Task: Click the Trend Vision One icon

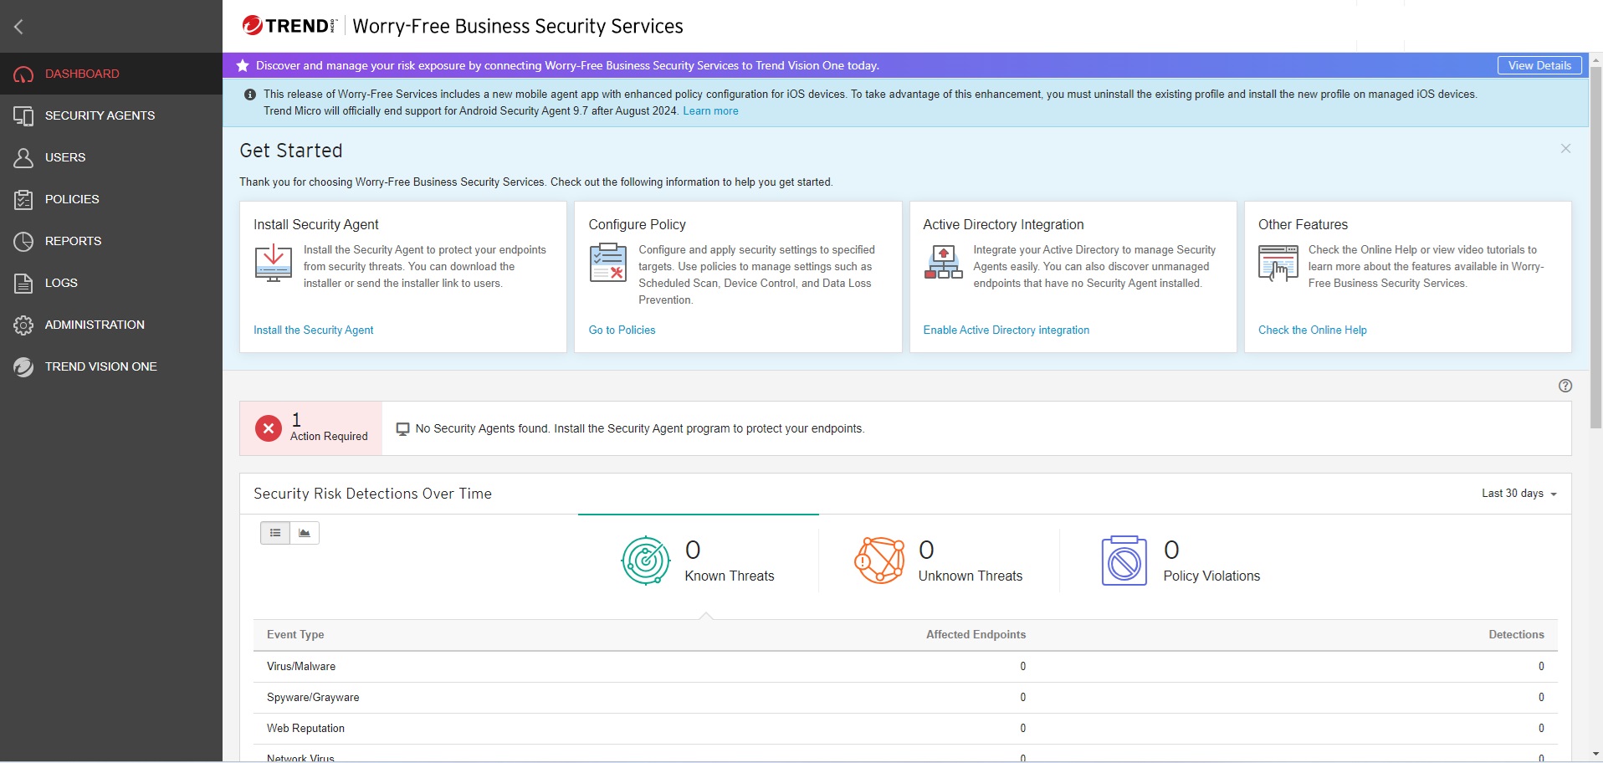Action: point(23,366)
